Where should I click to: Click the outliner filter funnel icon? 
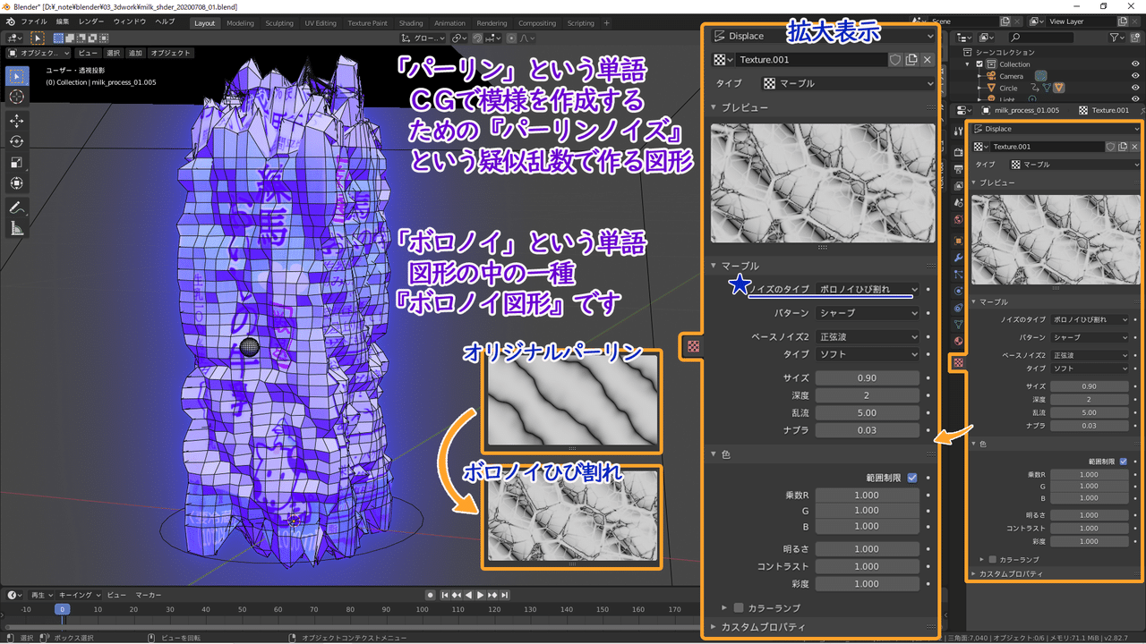point(1116,38)
